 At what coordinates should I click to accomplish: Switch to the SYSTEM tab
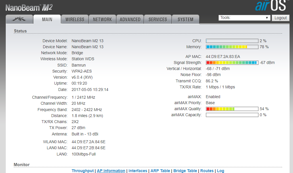[185, 20]
